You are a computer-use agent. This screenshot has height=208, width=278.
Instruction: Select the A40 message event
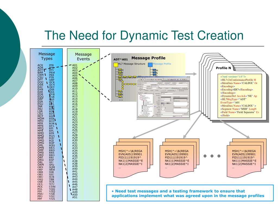[75, 169]
